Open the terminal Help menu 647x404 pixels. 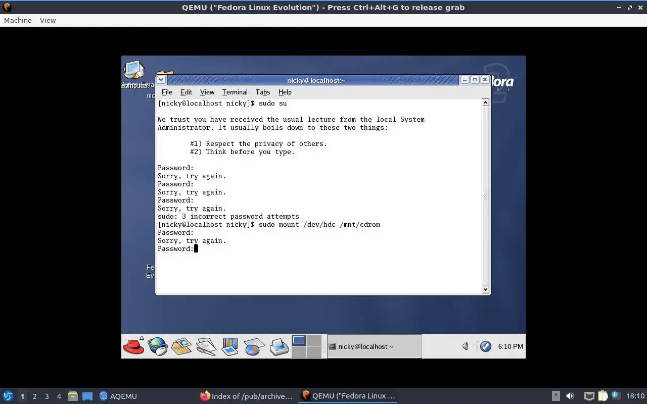[x=285, y=92]
